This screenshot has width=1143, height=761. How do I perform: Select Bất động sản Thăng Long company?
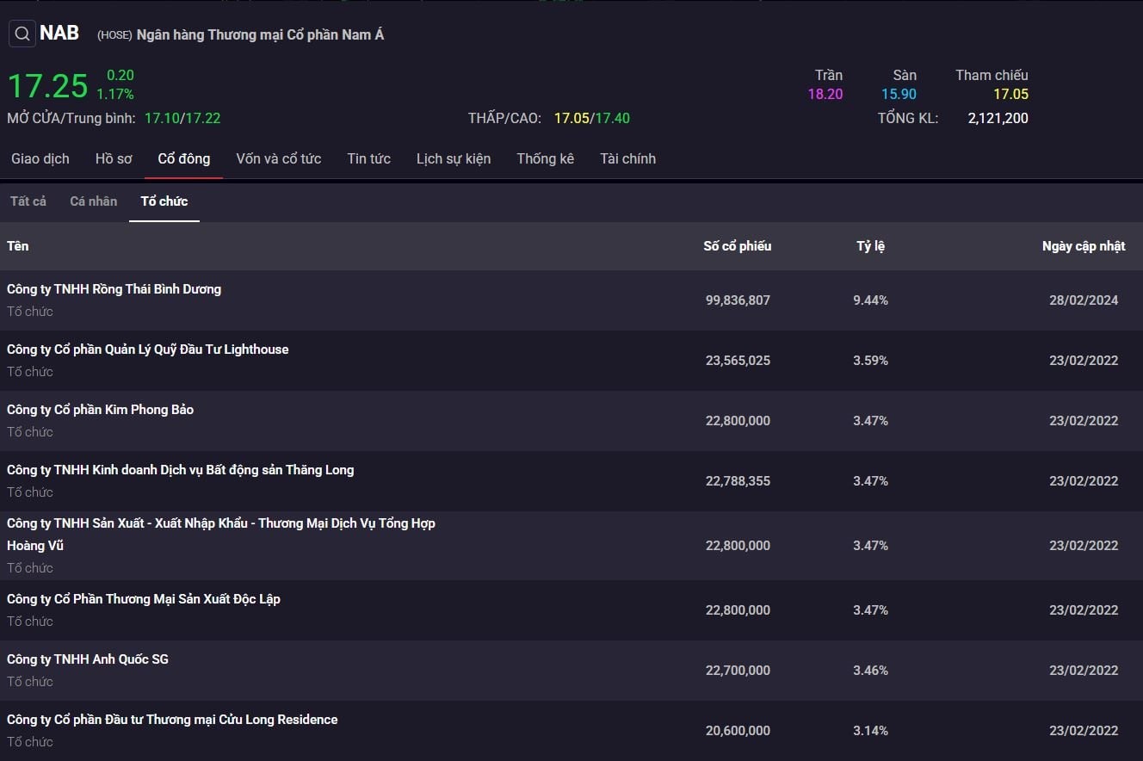pyautogui.click(x=181, y=470)
